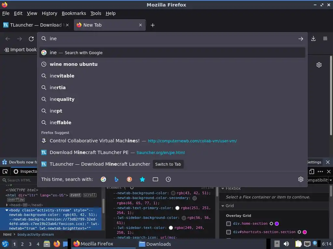Choose 'wine mono ubuntu' history suggestion
333x249 pixels.
[x=172, y=64]
